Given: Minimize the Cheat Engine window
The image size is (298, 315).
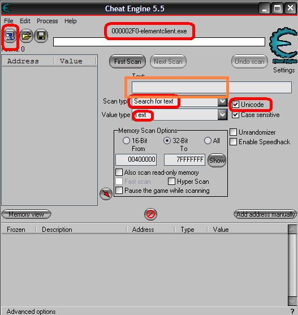Looking at the screenshot, I should pyautogui.click(x=264, y=8).
